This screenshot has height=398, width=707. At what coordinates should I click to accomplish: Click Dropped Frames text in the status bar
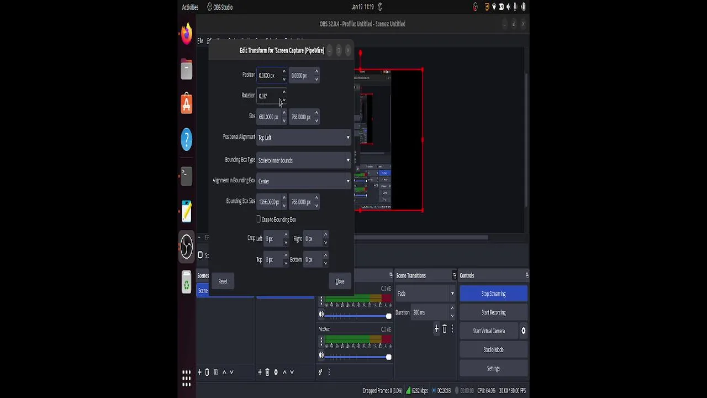click(x=382, y=391)
